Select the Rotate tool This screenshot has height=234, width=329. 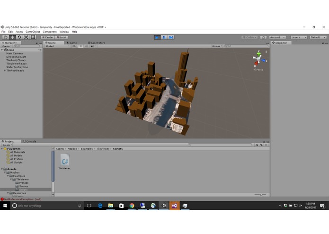pos(19,37)
